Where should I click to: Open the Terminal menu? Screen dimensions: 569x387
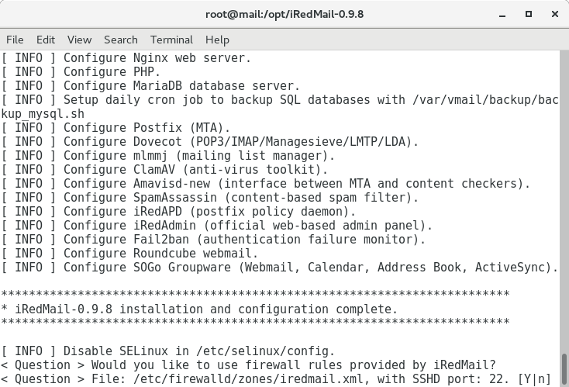(x=171, y=40)
